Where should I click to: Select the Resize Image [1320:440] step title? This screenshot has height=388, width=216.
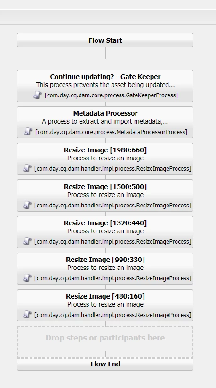pos(105,223)
